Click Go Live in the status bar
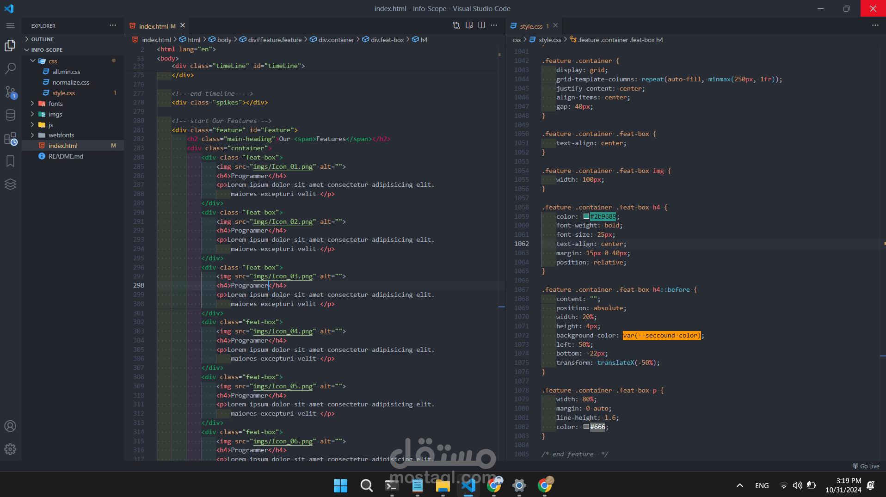 [866, 466]
